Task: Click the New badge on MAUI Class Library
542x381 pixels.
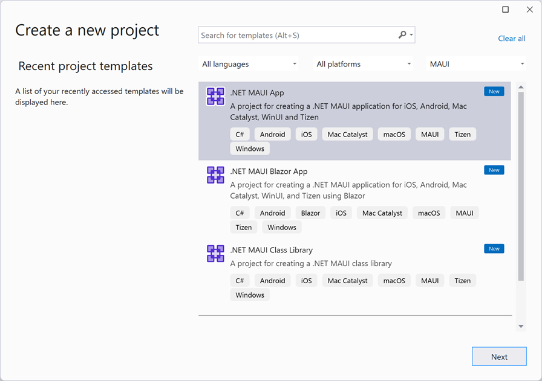Action: coord(494,249)
